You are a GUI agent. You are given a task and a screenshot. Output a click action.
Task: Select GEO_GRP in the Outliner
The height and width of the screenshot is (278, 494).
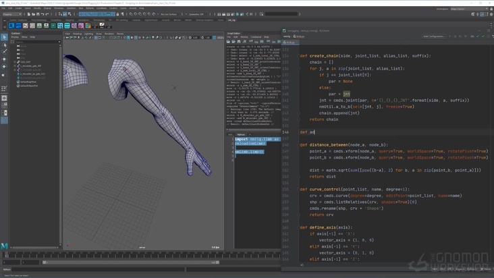[26, 62]
